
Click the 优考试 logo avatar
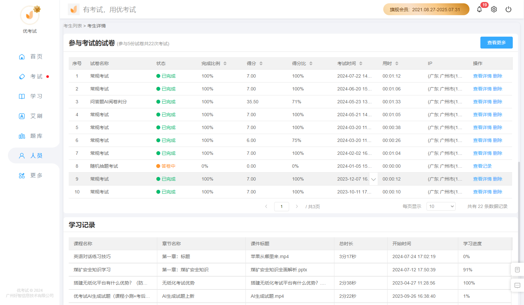30,15
